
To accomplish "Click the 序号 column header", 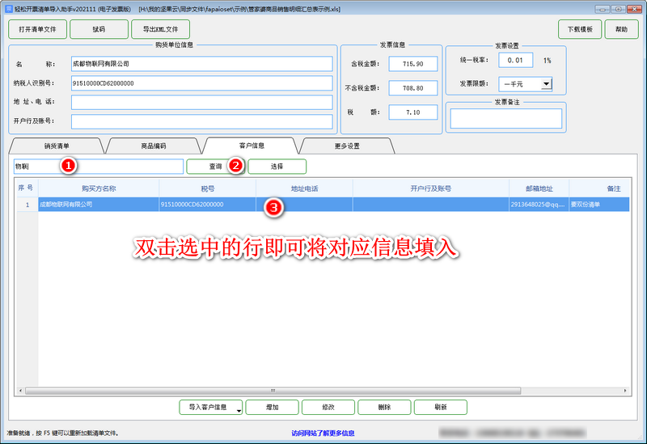I will pos(26,188).
